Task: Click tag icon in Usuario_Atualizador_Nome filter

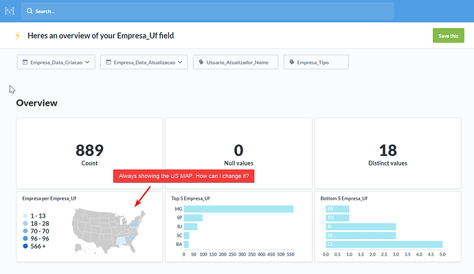Action: 201,62
